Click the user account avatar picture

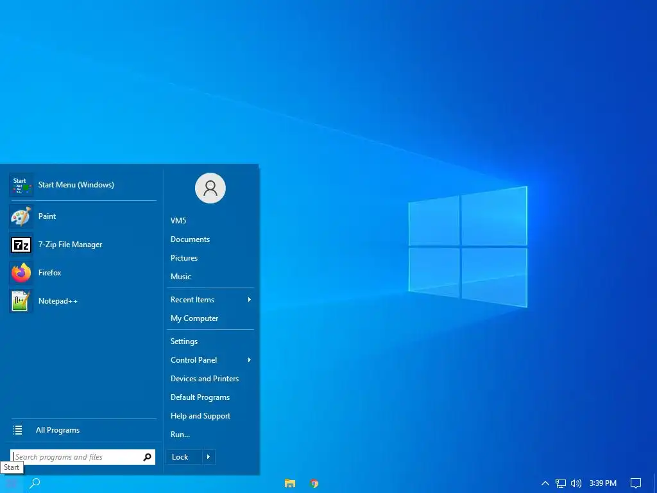click(210, 188)
